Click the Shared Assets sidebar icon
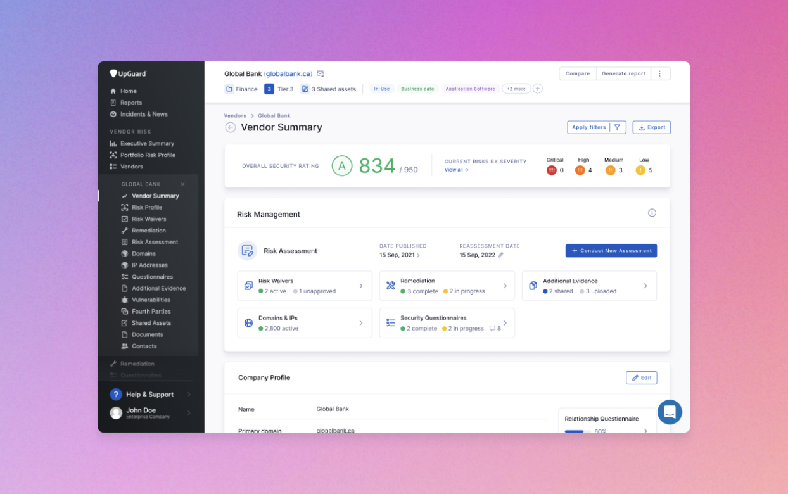The width and height of the screenshot is (788, 494). coord(125,323)
